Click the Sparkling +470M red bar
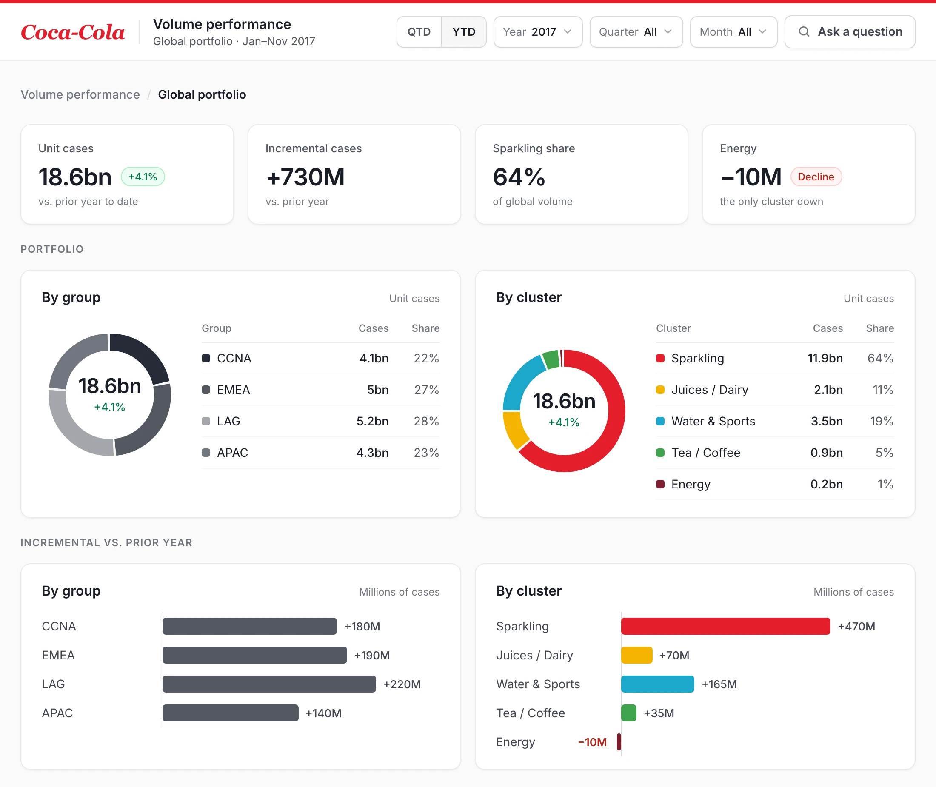Image resolution: width=936 pixels, height=787 pixels. [725, 626]
